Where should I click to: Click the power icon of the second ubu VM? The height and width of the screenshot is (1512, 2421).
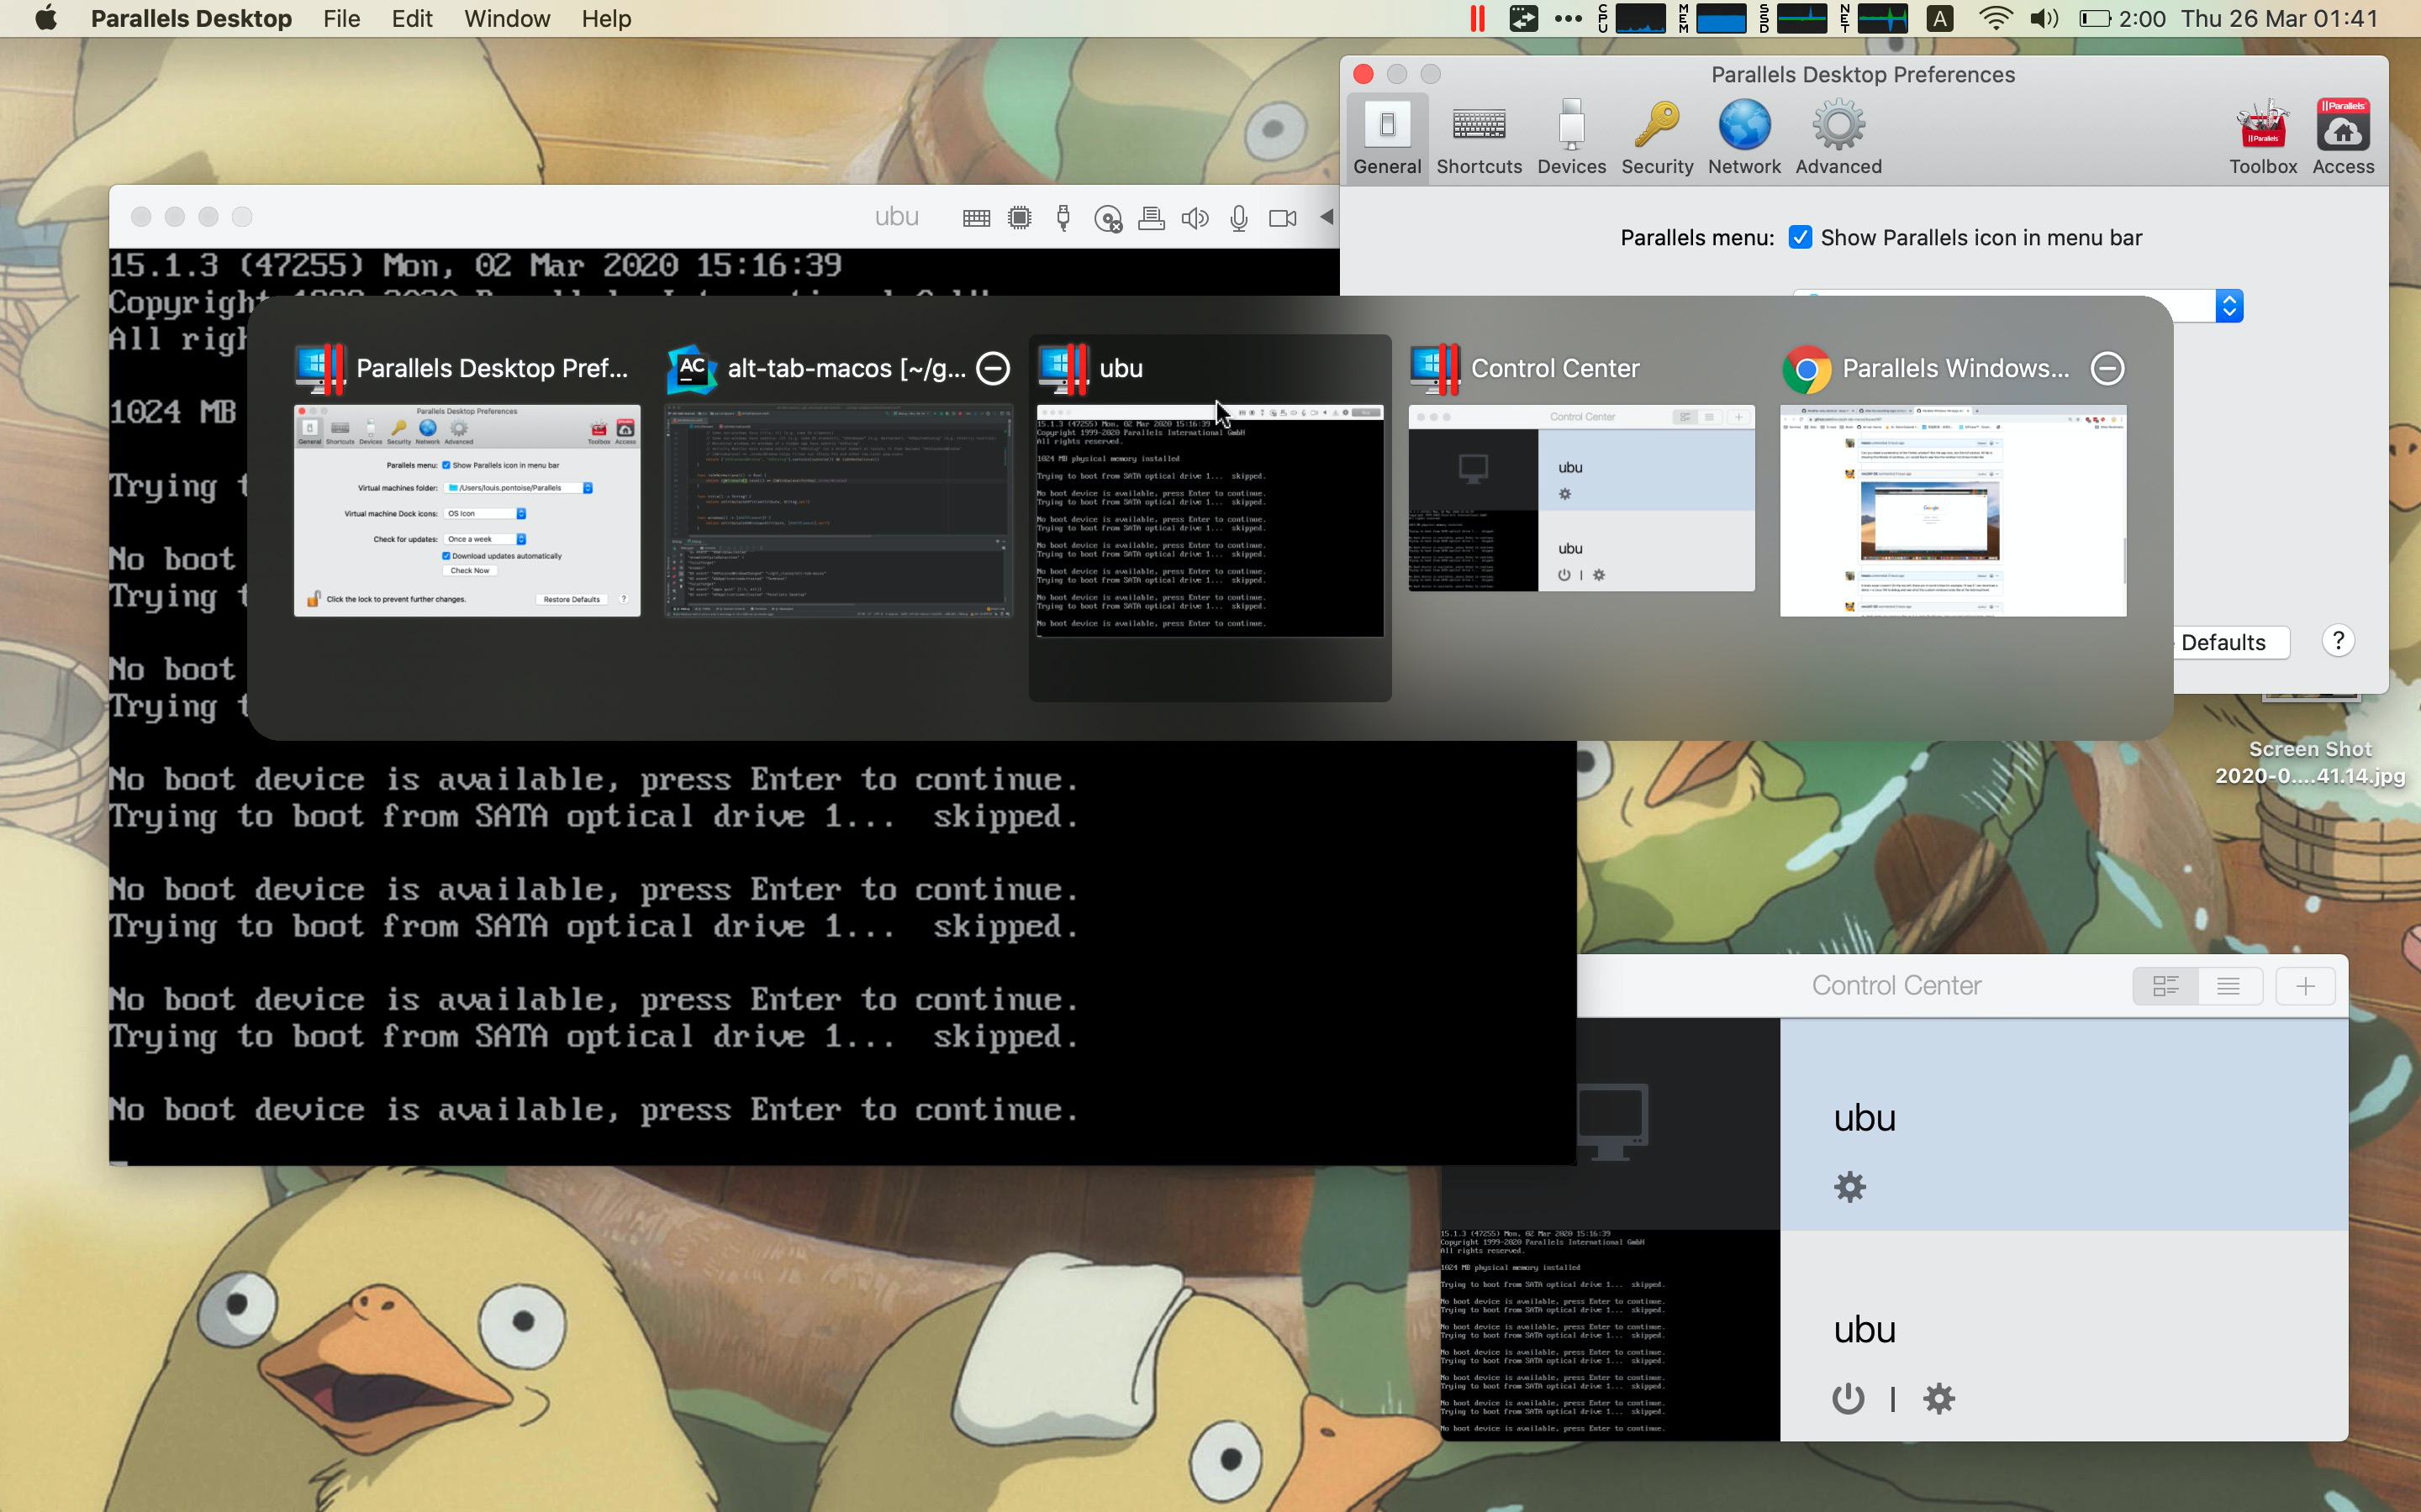(x=1848, y=1398)
